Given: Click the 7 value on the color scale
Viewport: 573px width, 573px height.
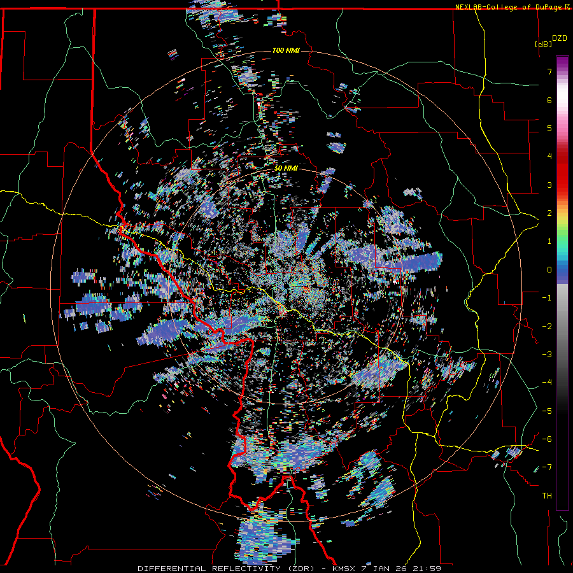Looking at the screenshot, I should tap(549, 71).
